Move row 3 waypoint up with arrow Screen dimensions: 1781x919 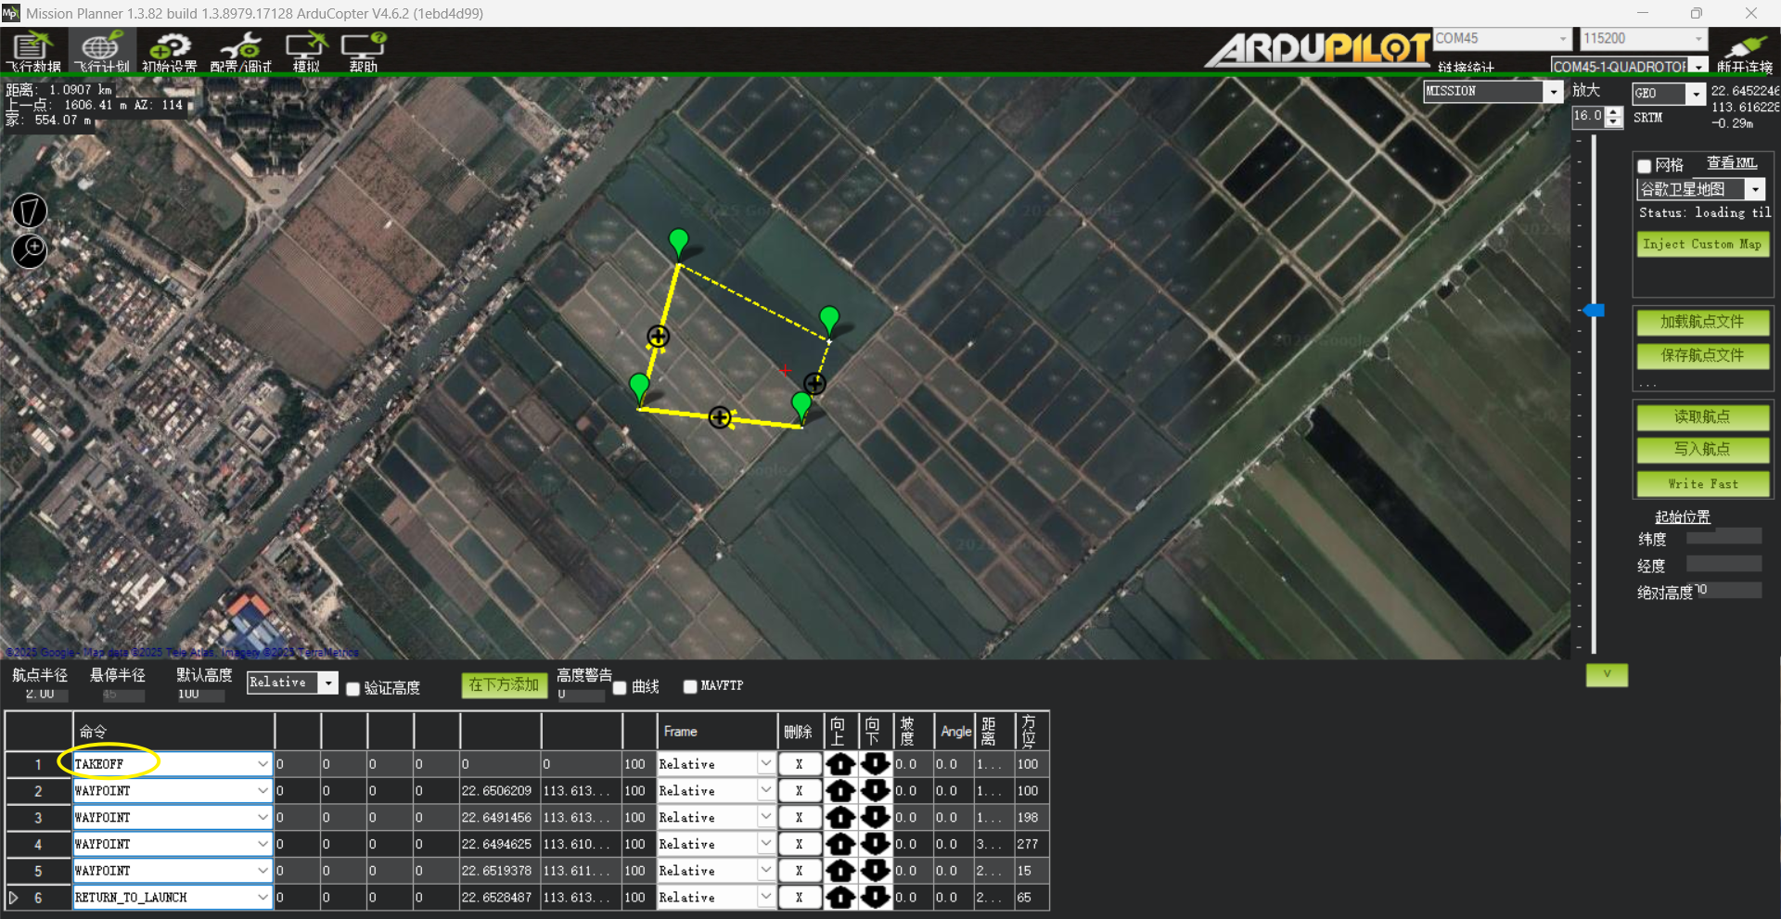click(840, 818)
